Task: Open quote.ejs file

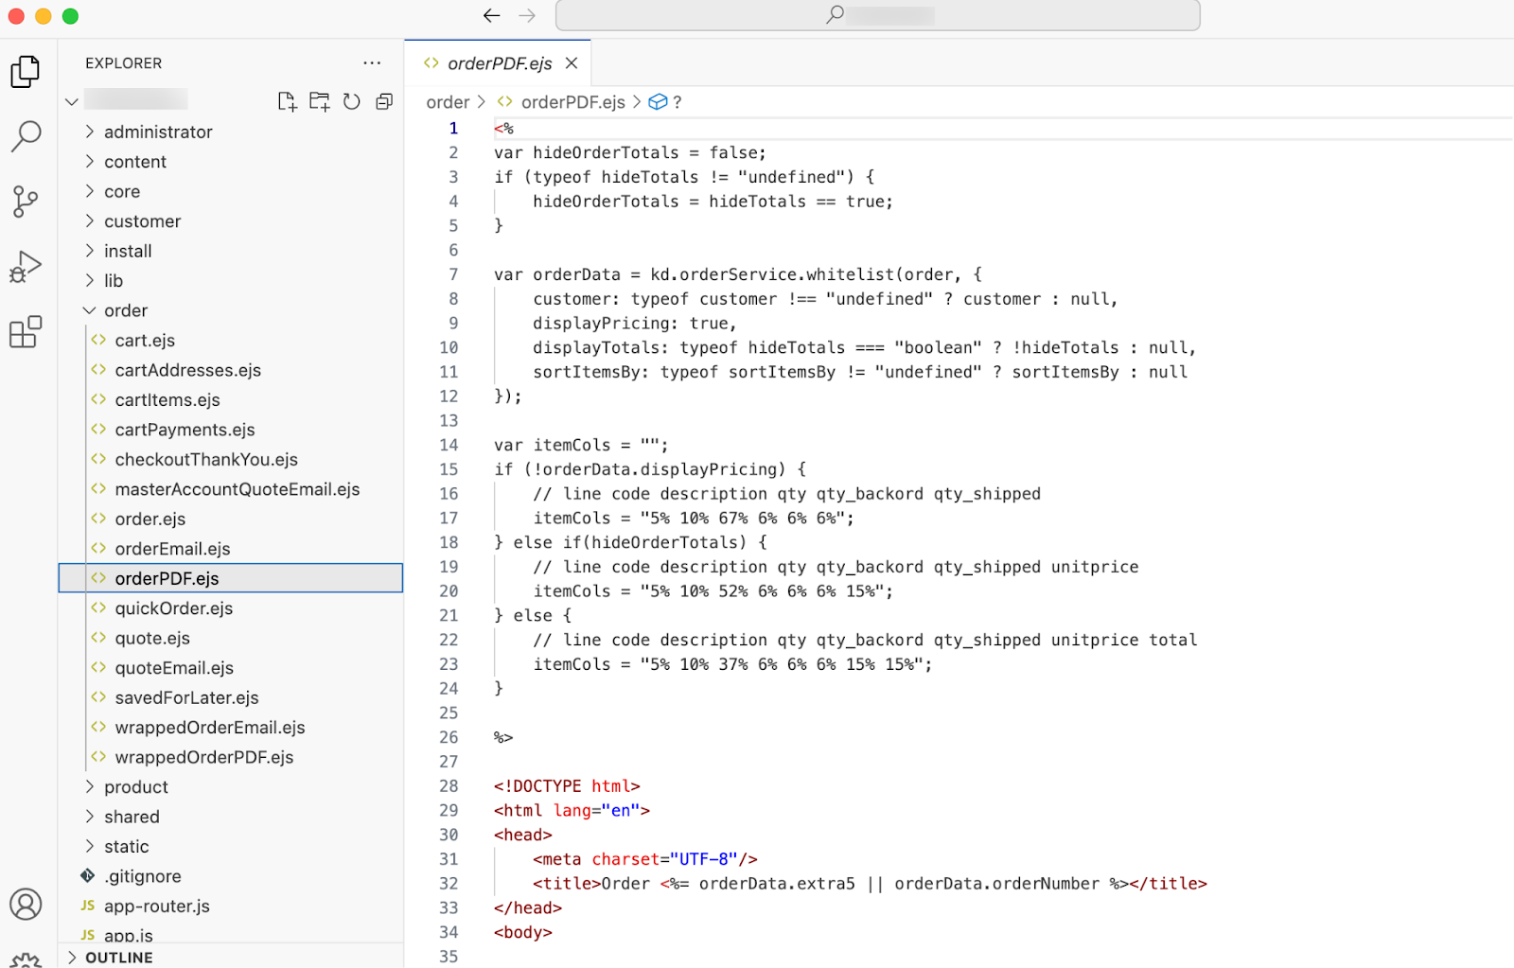Action: point(231,639)
